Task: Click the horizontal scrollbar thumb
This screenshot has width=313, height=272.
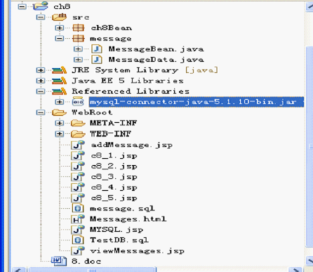Action: (x=92, y=270)
